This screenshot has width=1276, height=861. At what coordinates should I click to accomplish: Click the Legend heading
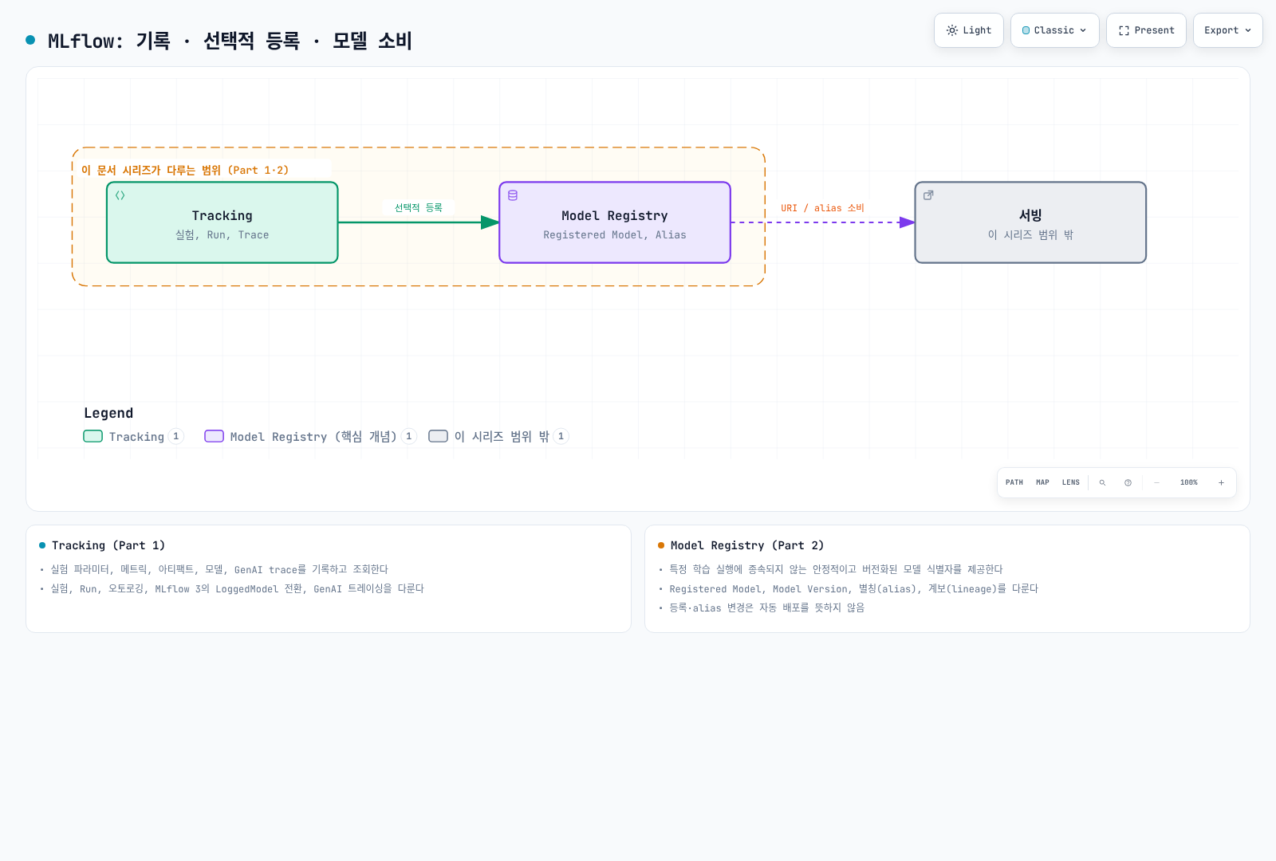tap(108, 413)
